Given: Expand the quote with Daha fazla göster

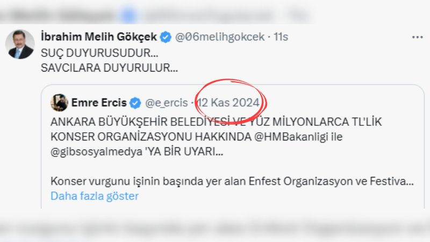Looking at the screenshot, I should [x=94, y=196].
